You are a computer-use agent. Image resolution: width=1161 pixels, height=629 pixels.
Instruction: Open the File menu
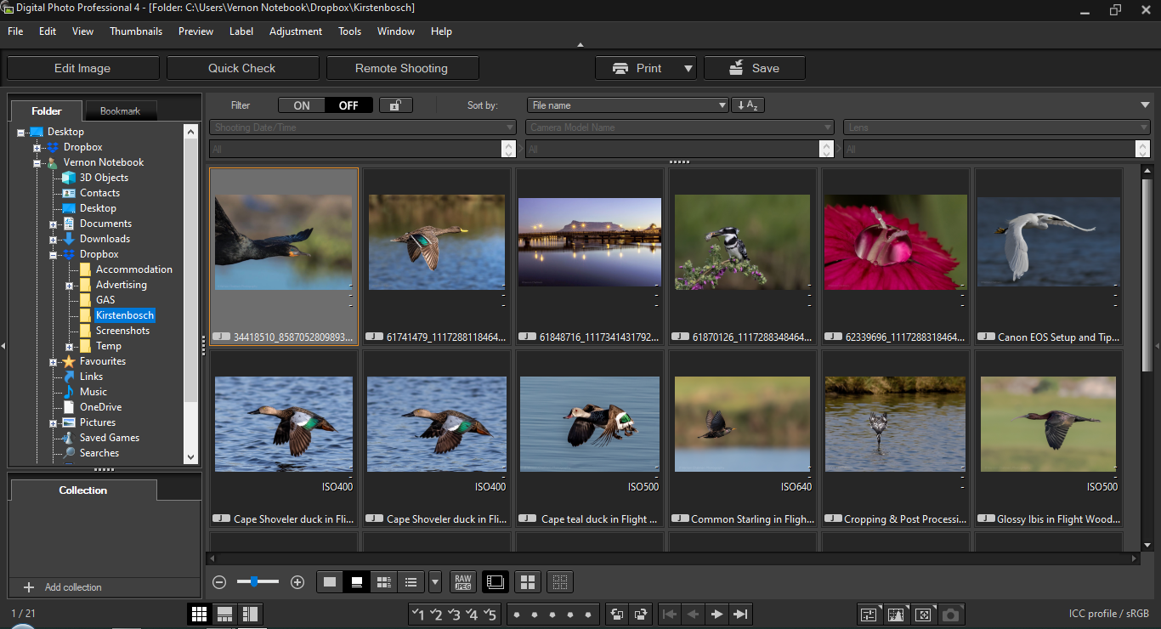pyautogui.click(x=15, y=31)
